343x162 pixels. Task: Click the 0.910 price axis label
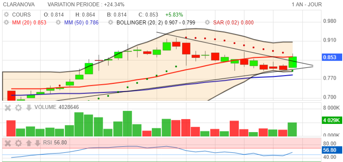[330, 40]
